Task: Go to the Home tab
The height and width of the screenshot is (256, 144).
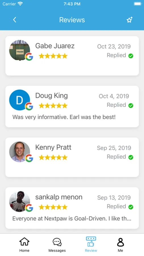Action: click(x=24, y=245)
